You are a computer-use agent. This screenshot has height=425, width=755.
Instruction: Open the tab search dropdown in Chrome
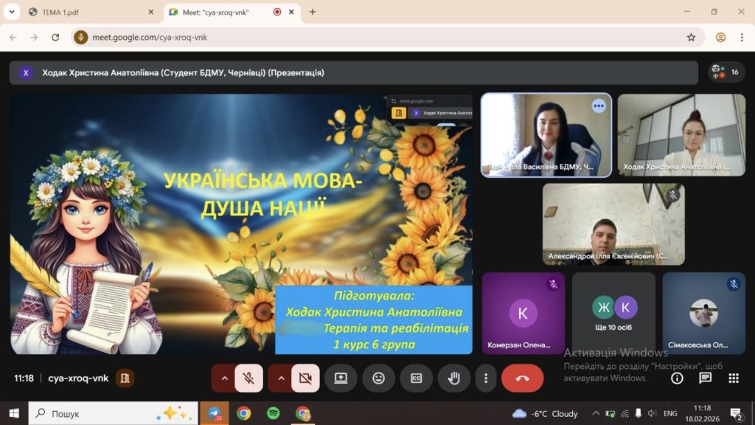(x=12, y=12)
